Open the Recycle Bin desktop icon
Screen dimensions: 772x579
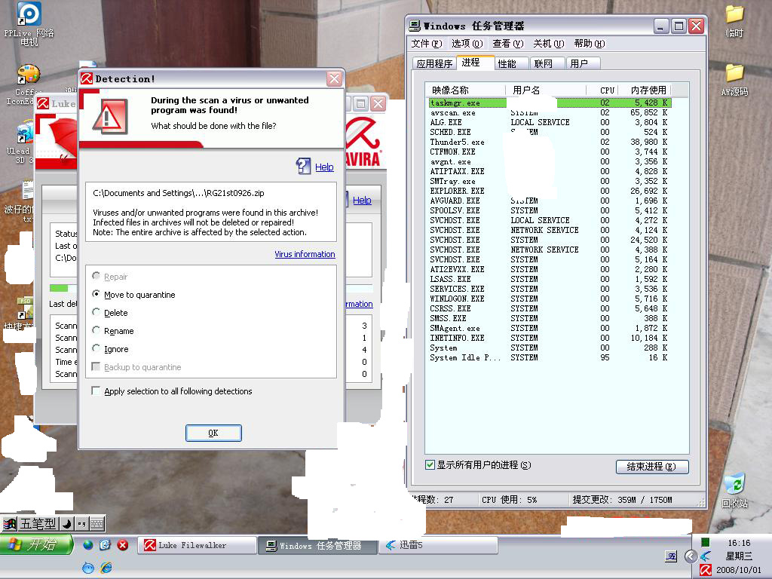[x=734, y=485]
